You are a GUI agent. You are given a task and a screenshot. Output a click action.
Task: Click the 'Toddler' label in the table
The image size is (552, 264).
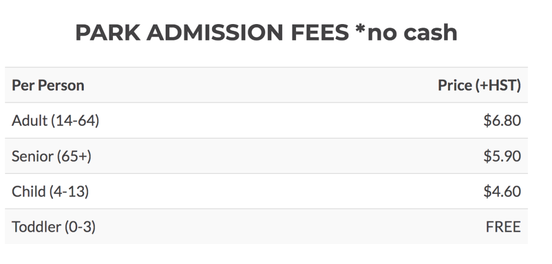35,227
